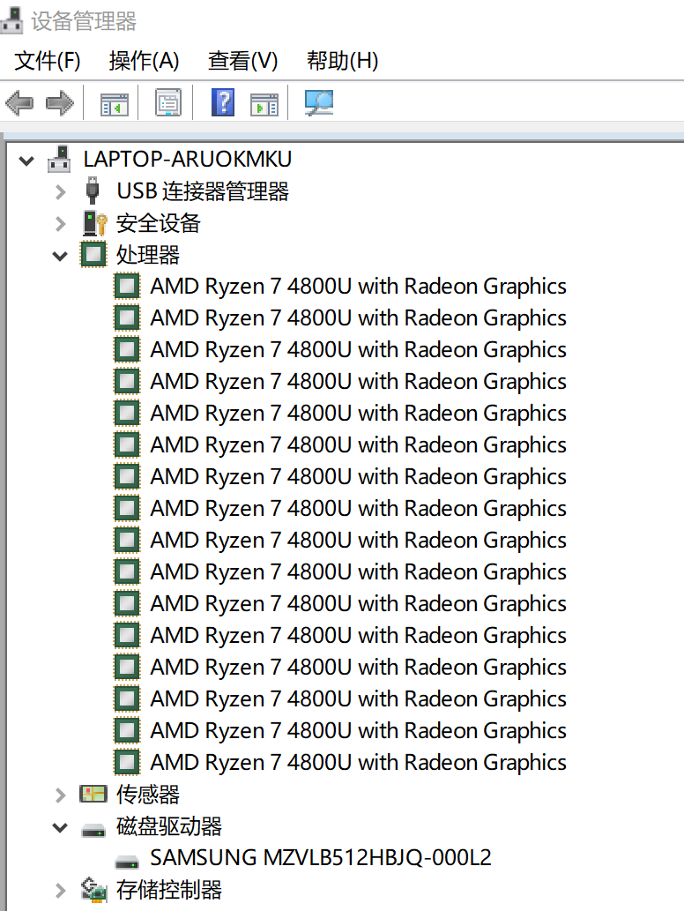This screenshot has height=911, width=684.
Task: Open the Properties toolbar icon
Action: [x=168, y=103]
